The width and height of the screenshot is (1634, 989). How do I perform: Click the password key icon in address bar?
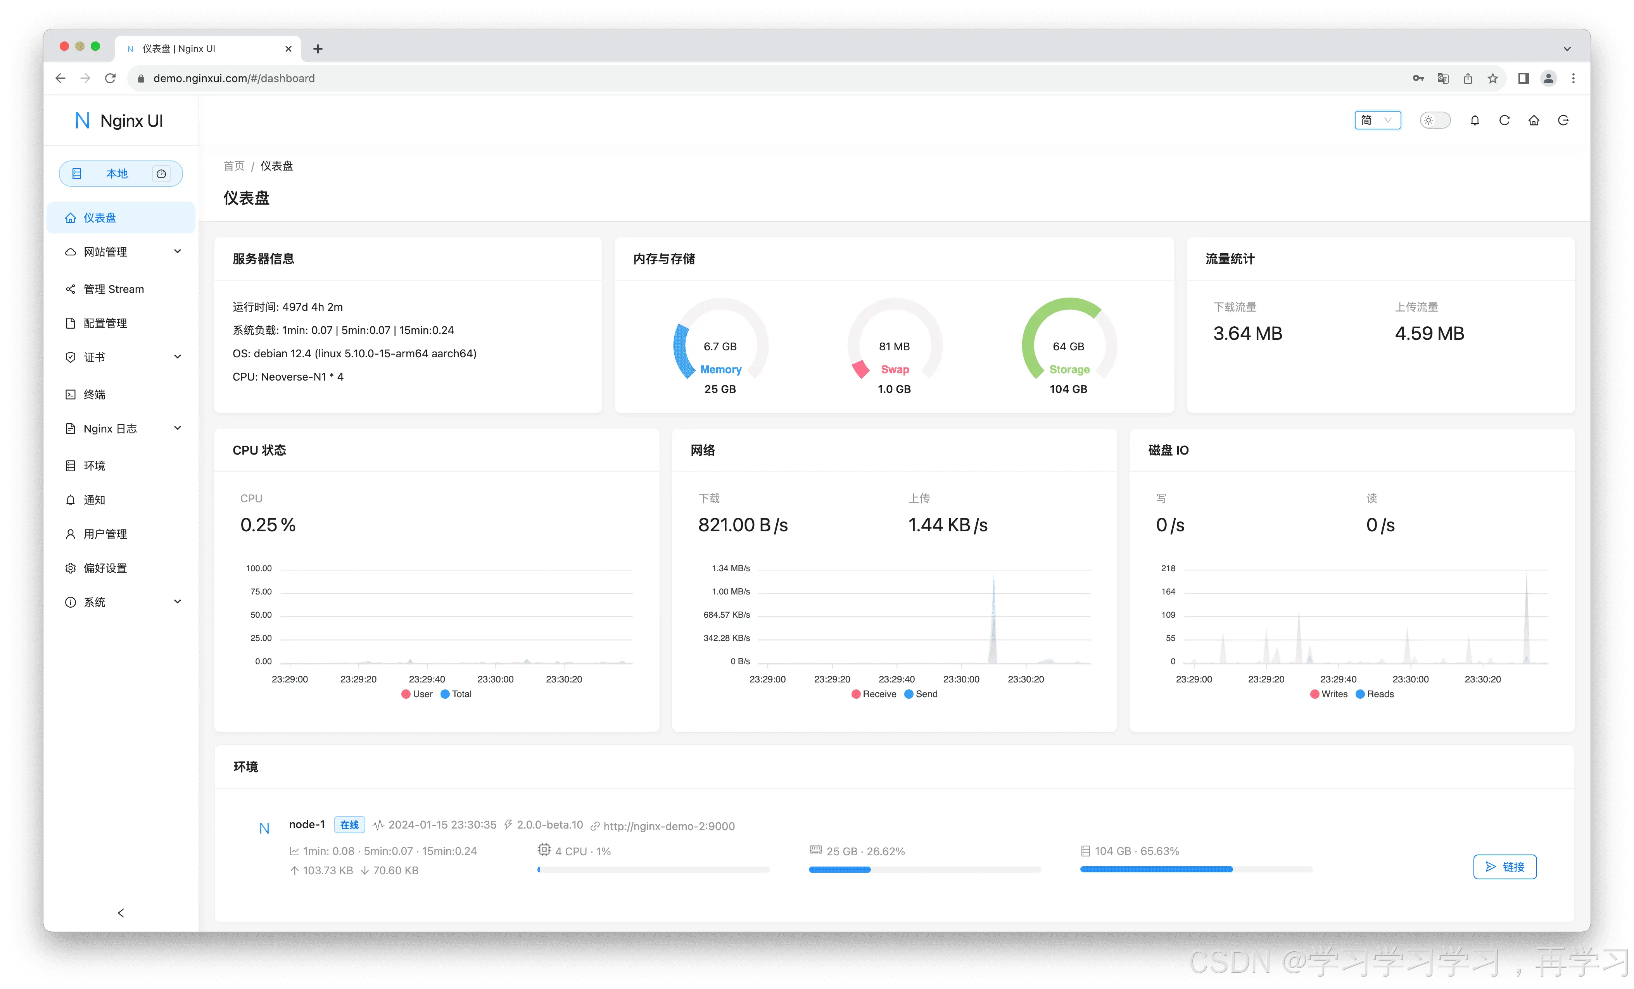[1418, 78]
